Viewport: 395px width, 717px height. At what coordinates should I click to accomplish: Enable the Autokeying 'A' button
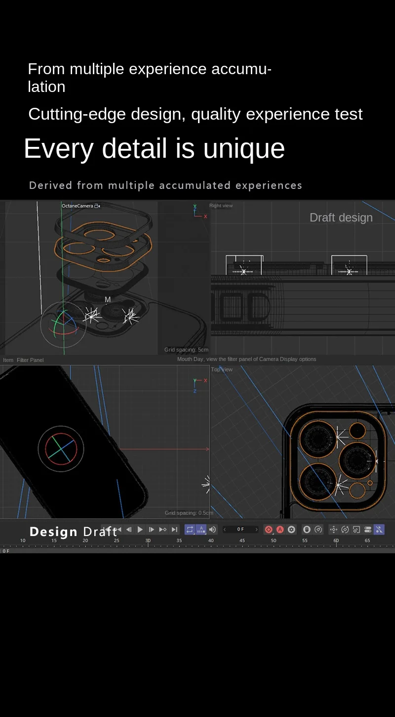[x=280, y=530]
